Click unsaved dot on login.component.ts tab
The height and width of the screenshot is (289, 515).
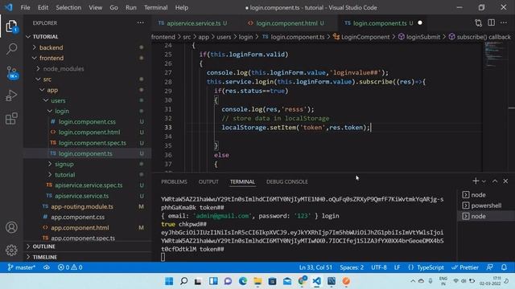(x=420, y=23)
